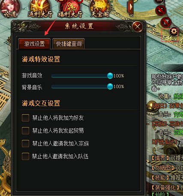This screenshot has width=183, height=196.
Task: Open the 福利大厅 lucky bag icon
Action: [x=70, y=9]
